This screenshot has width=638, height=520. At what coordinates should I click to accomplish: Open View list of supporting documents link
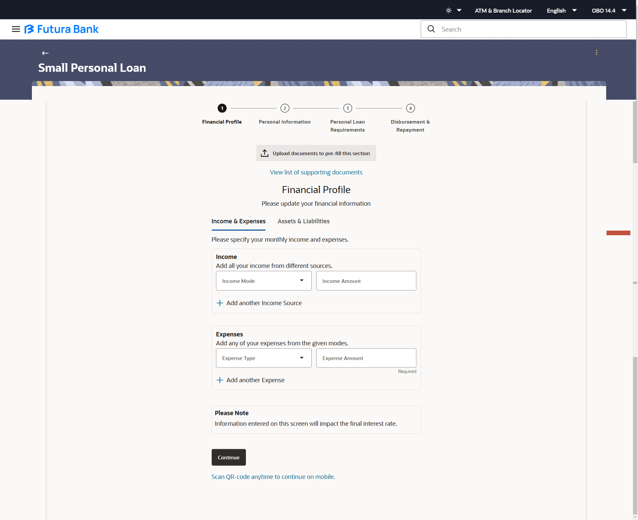tap(316, 172)
